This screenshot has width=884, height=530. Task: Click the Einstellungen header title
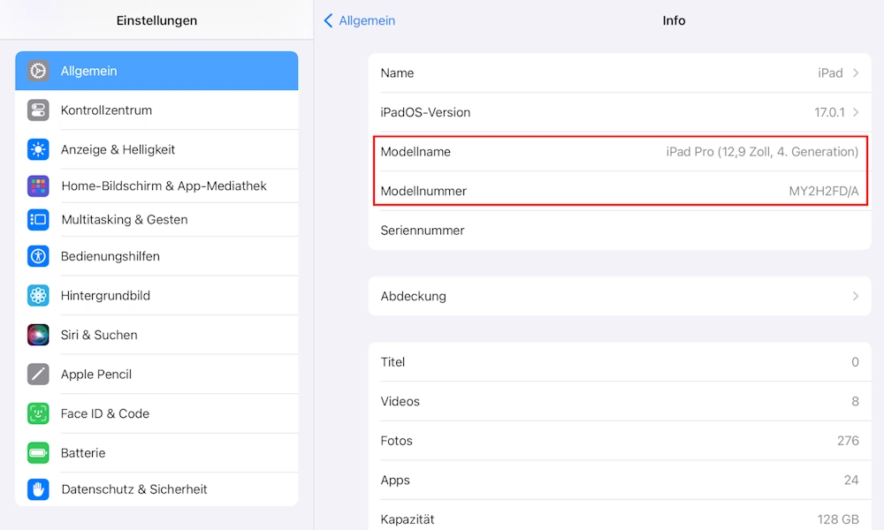(156, 21)
